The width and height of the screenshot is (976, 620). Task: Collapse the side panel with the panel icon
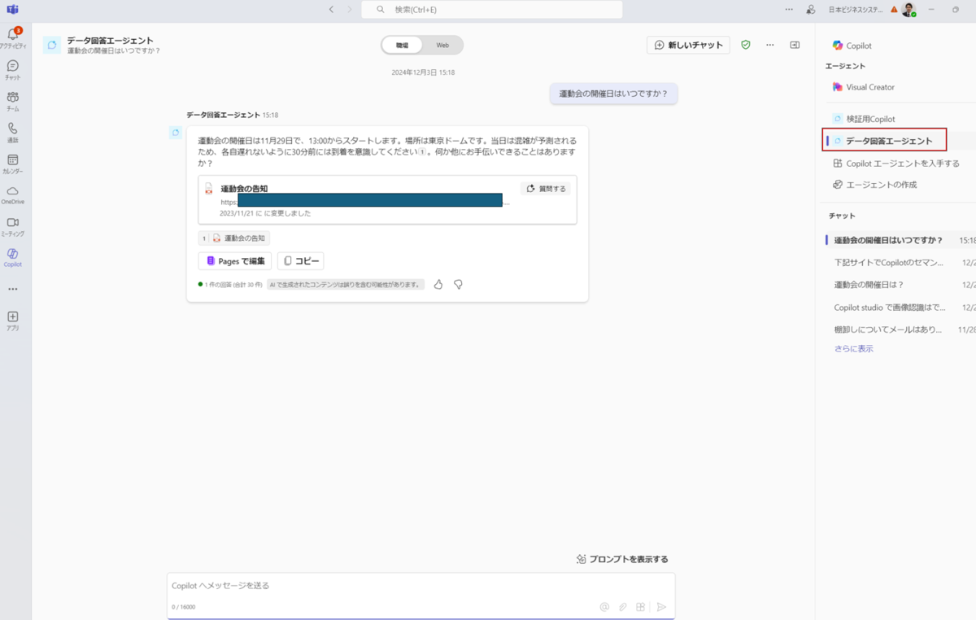click(x=795, y=45)
